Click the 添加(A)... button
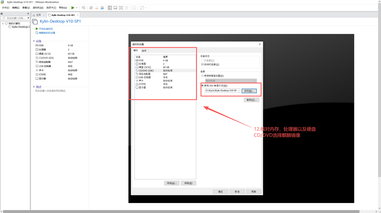The height and width of the screenshot is (213, 381). [172, 183]
